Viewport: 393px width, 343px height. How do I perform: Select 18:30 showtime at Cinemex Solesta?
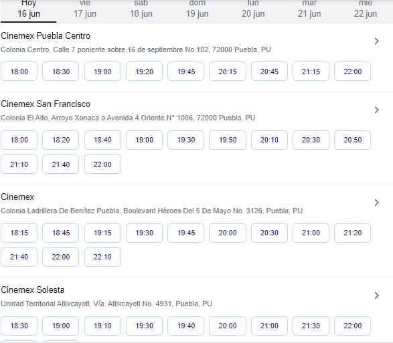point(19,326)
